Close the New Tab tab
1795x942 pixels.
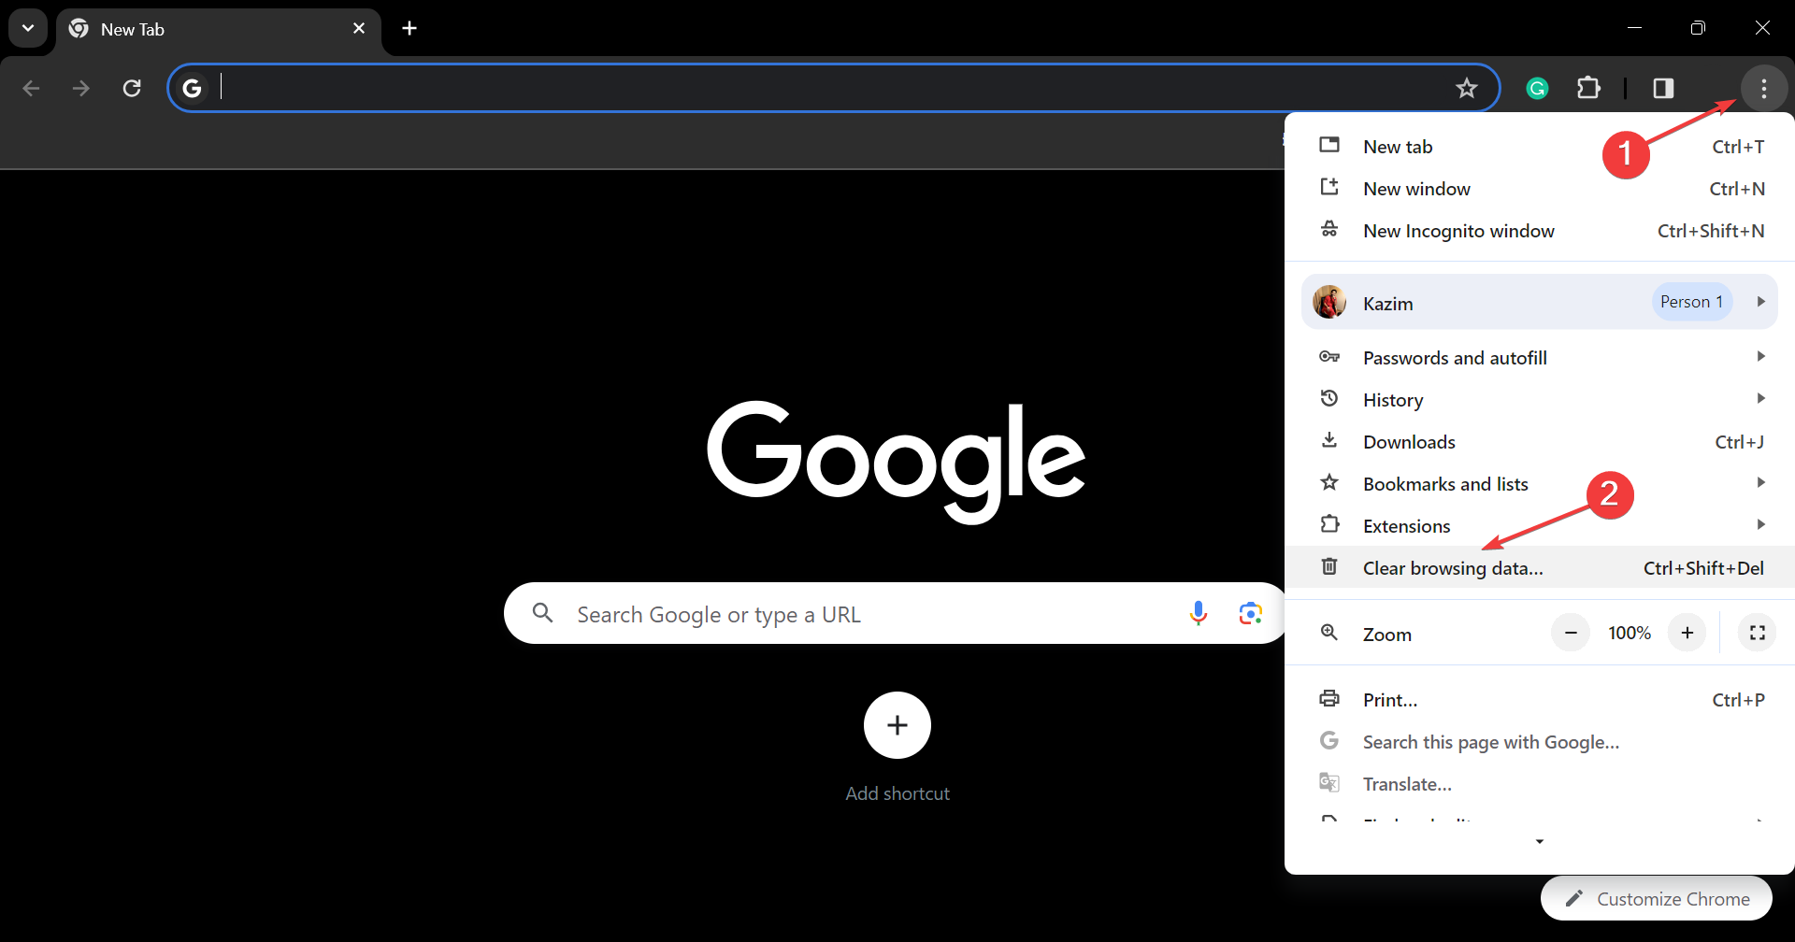coord(359,28)
